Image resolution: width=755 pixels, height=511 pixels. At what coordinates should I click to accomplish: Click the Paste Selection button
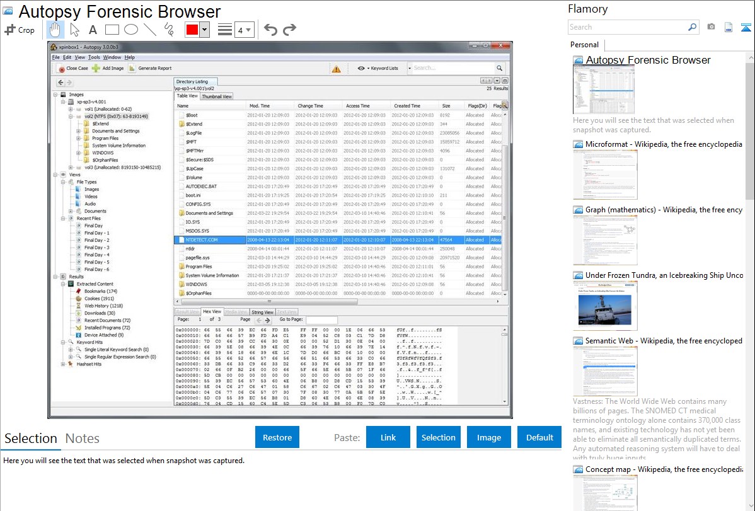click(438, 437)
